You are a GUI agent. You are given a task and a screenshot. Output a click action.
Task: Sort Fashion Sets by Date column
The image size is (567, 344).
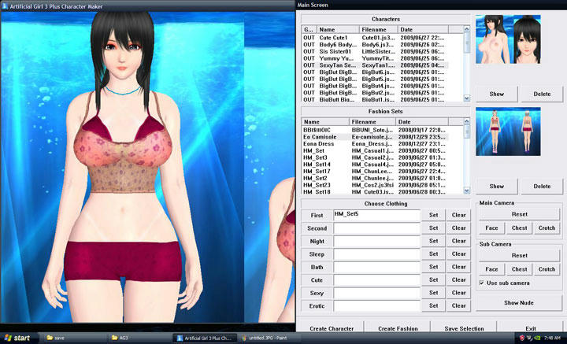coord(421,122)
